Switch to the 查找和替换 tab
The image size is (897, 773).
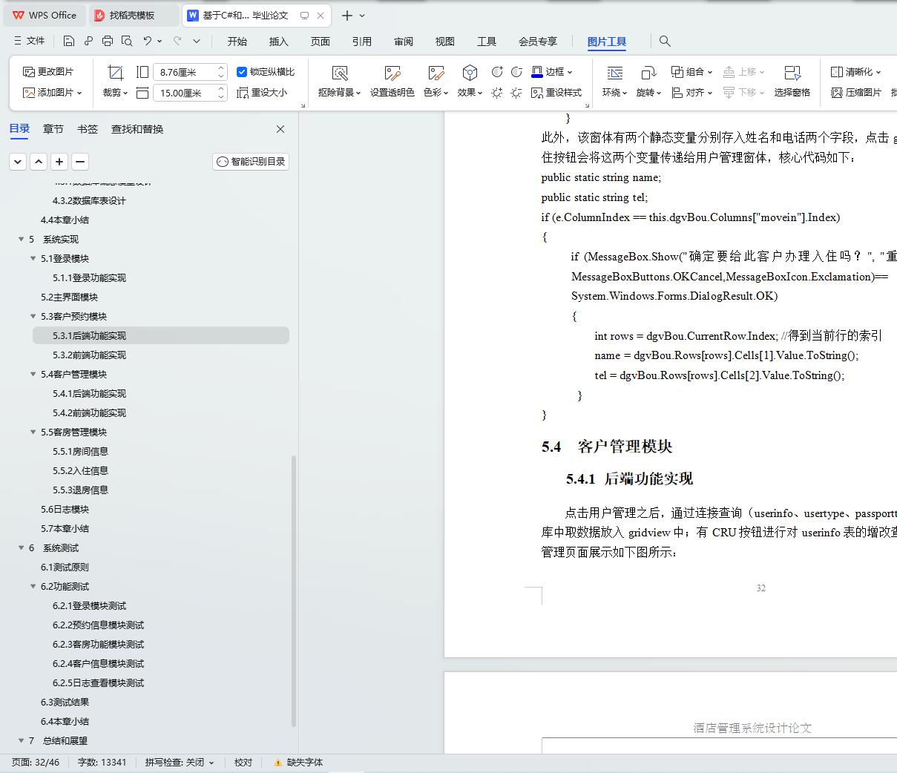coord(137,129)
